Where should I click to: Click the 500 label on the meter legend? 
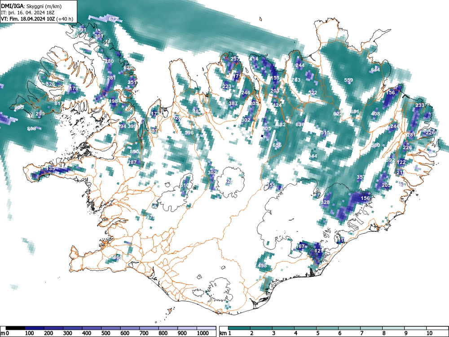pos(106,333)
